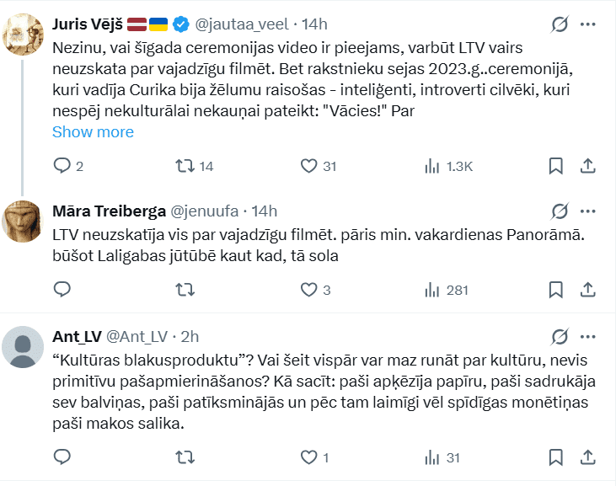The height and width of the screenshot is (486, 616).
Task: Share Ant_LV's tweet
Action: click(589, 457)
